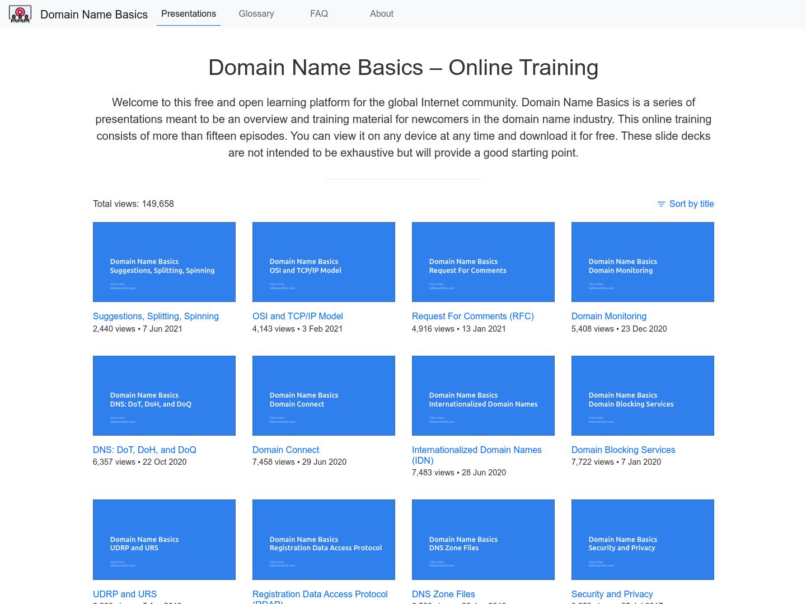Screen dimensions: 806x604
Task: Click the DNS: DoT, DoH, and DoQ link
Action: [x=144, y=450]
